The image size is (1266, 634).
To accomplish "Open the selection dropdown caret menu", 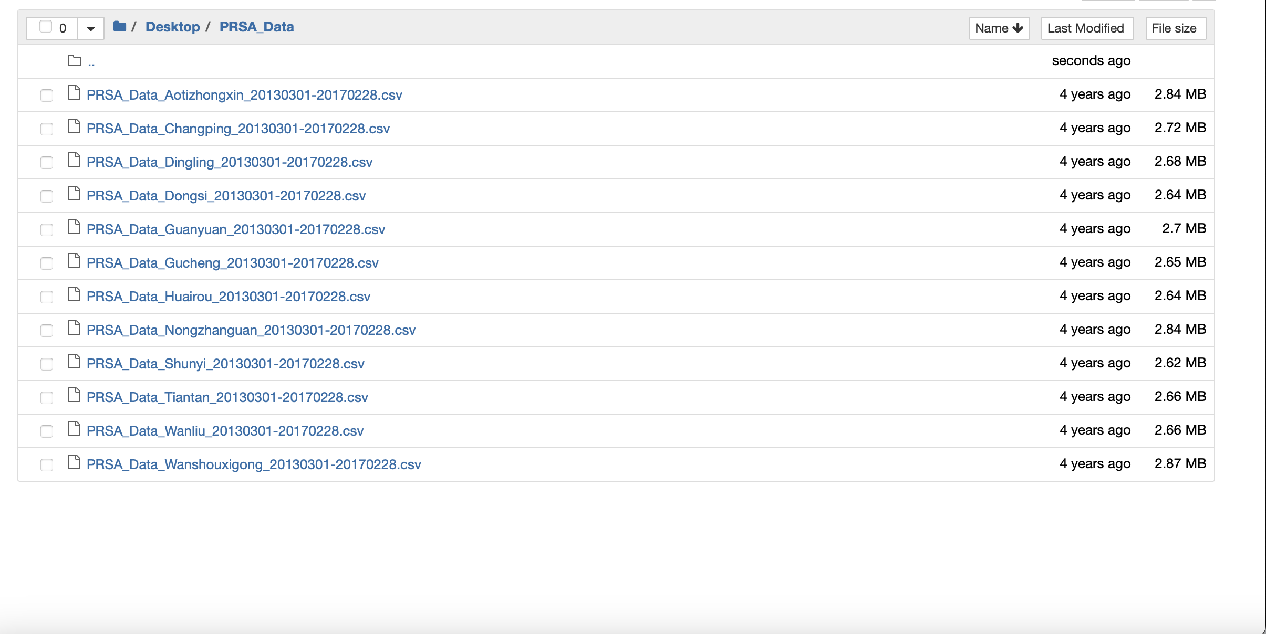I will point(91,28).
